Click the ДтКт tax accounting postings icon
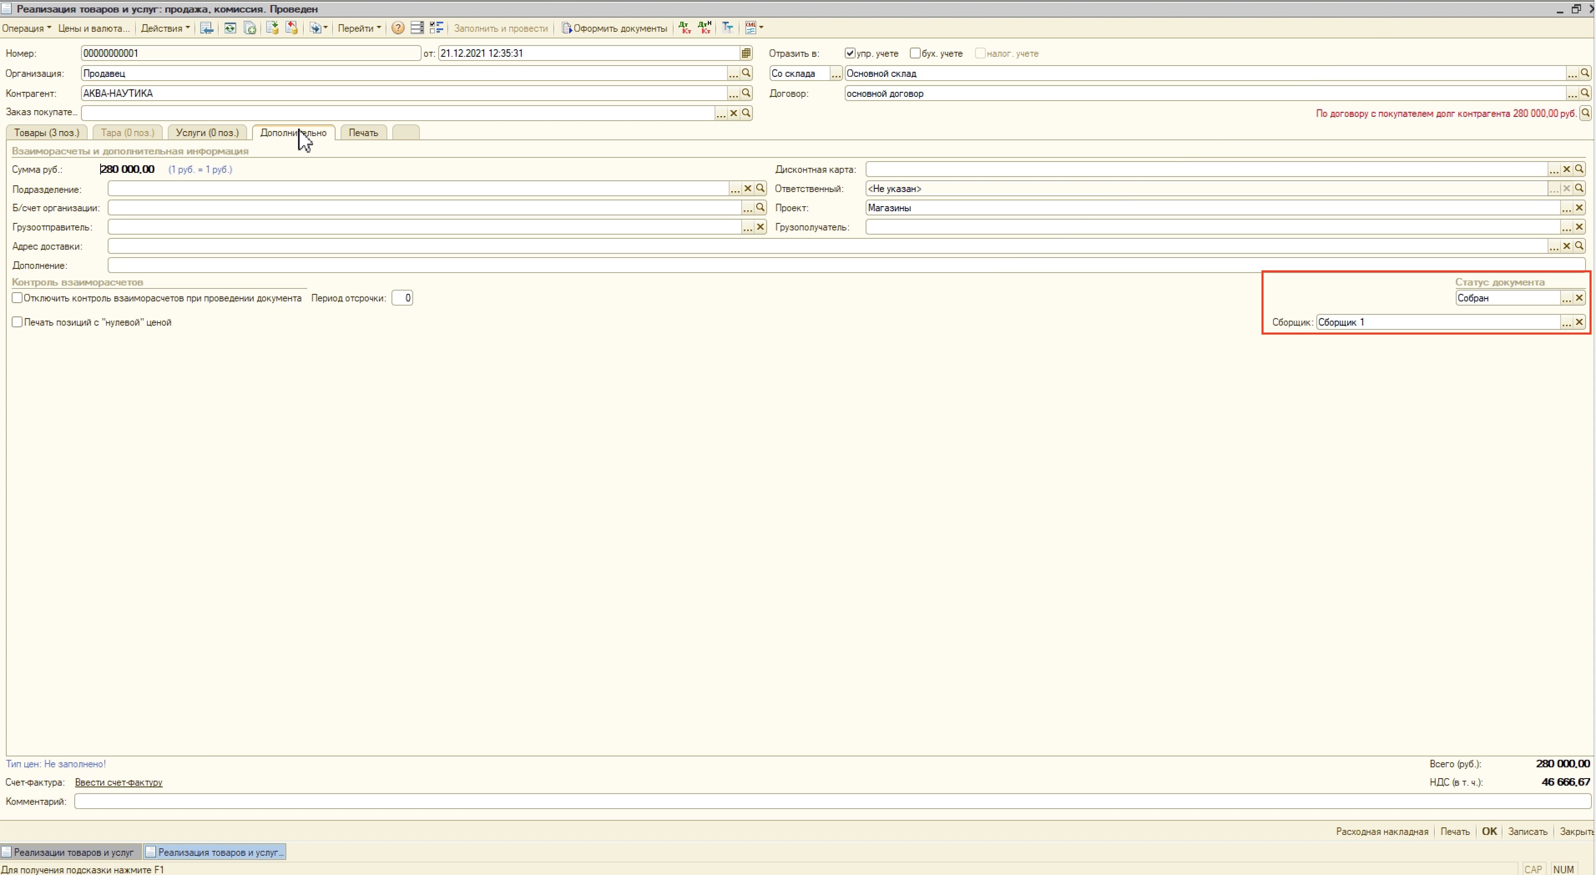 [x=705, y=28]
